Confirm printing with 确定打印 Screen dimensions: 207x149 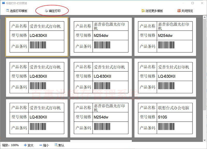(x=53, y=11)
